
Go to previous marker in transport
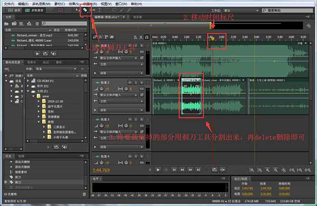174,170
